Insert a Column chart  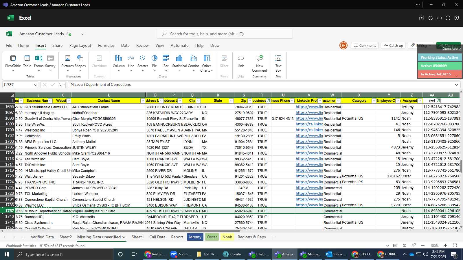[119, 63]
